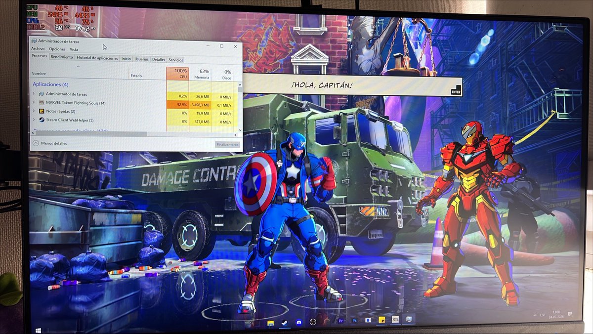
Task: Expand the Administrador de tareas process row
Action: click(x=34, y=94)
